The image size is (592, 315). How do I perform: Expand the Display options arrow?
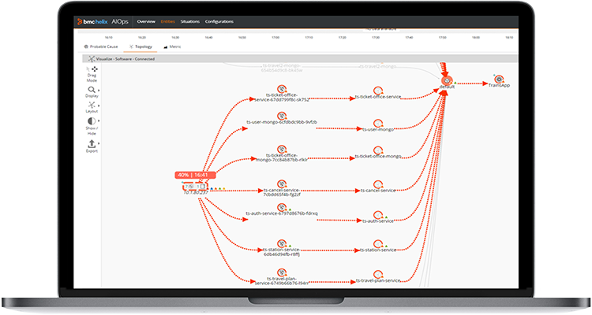point(99,91)
